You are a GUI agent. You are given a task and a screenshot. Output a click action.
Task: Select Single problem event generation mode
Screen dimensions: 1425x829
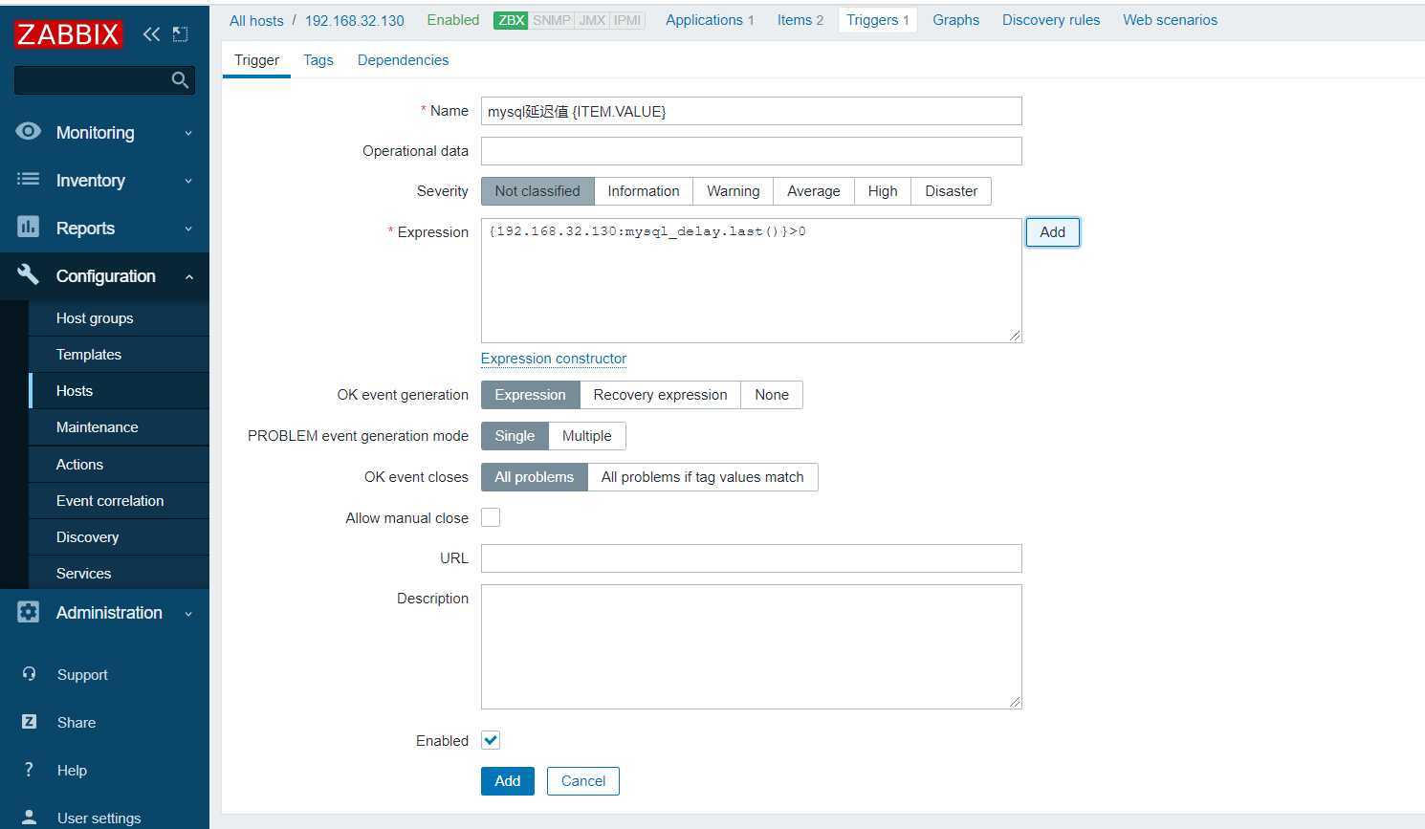click(515, 436)
